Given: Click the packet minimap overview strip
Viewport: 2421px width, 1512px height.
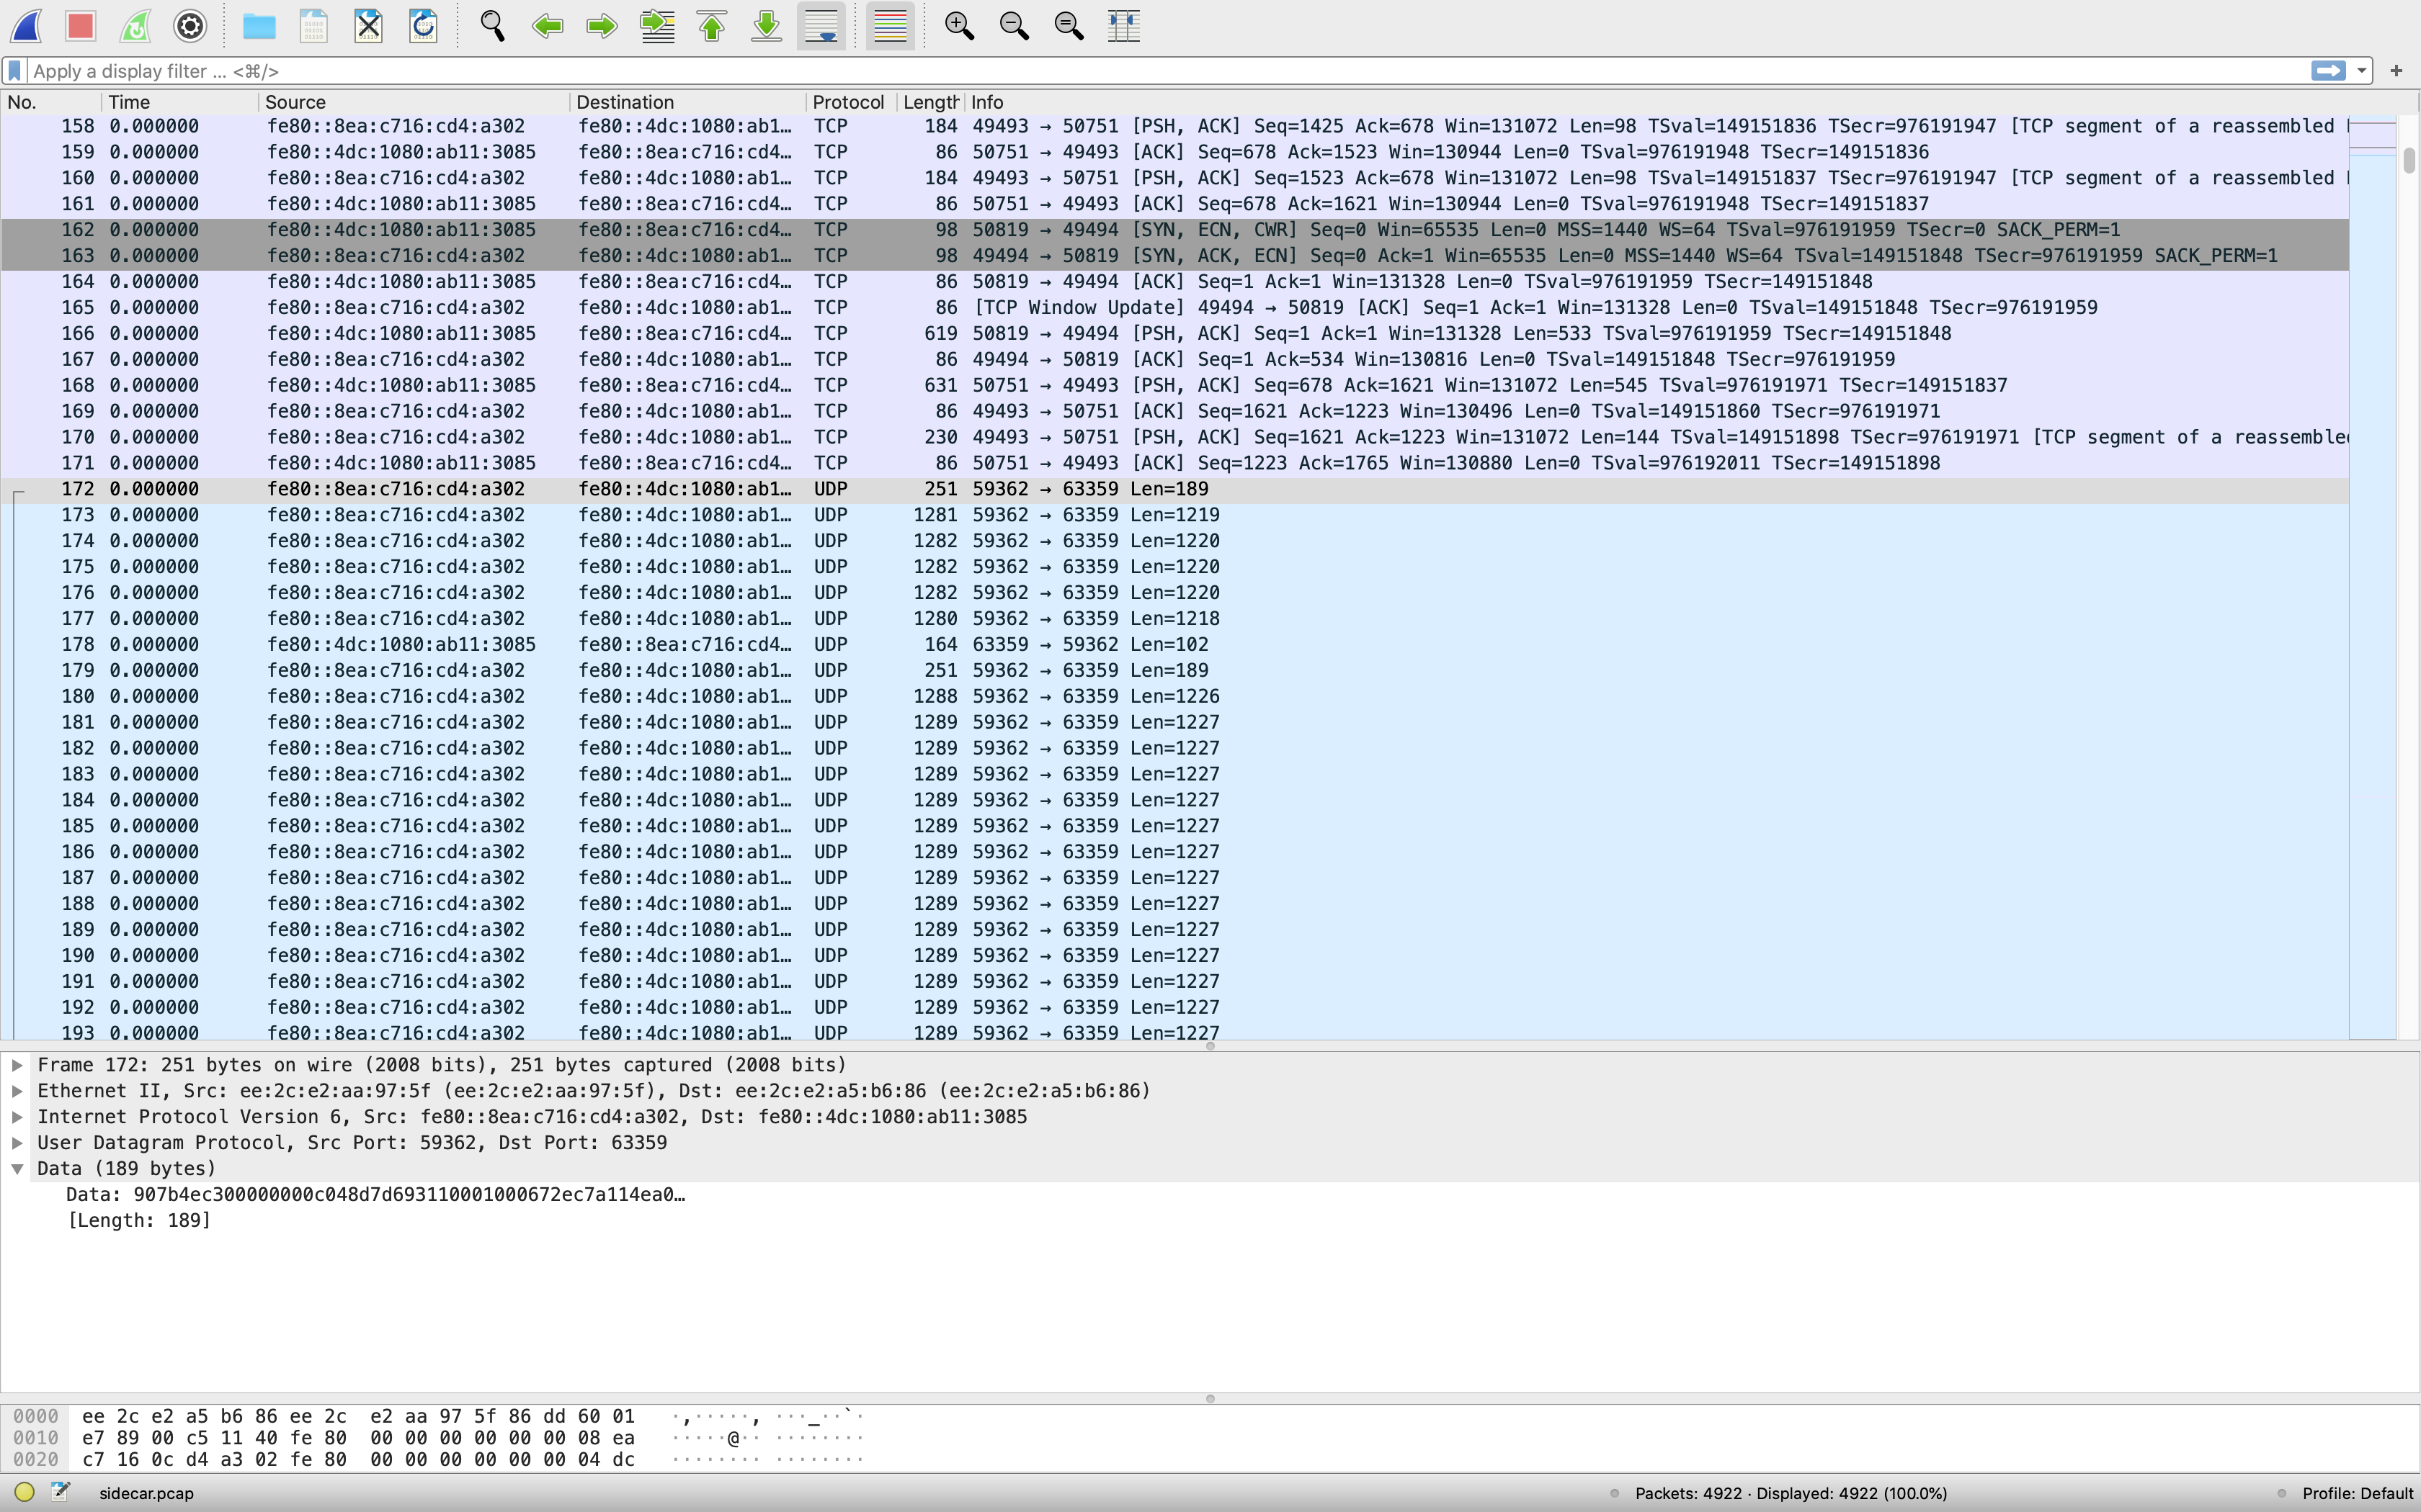Looking at the screenshot, I should (x=2372, y=577).
